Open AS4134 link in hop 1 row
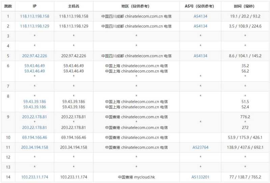This screenshot has height=183, width=270. (200, 16)
